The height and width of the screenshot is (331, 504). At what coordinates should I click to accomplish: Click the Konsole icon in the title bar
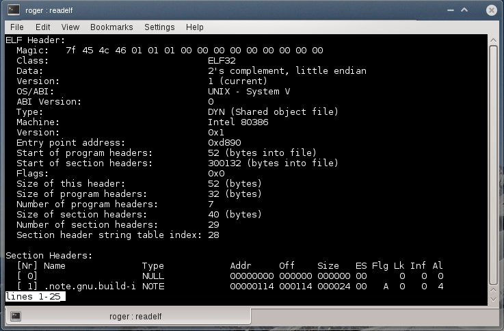tap(12, 10)
